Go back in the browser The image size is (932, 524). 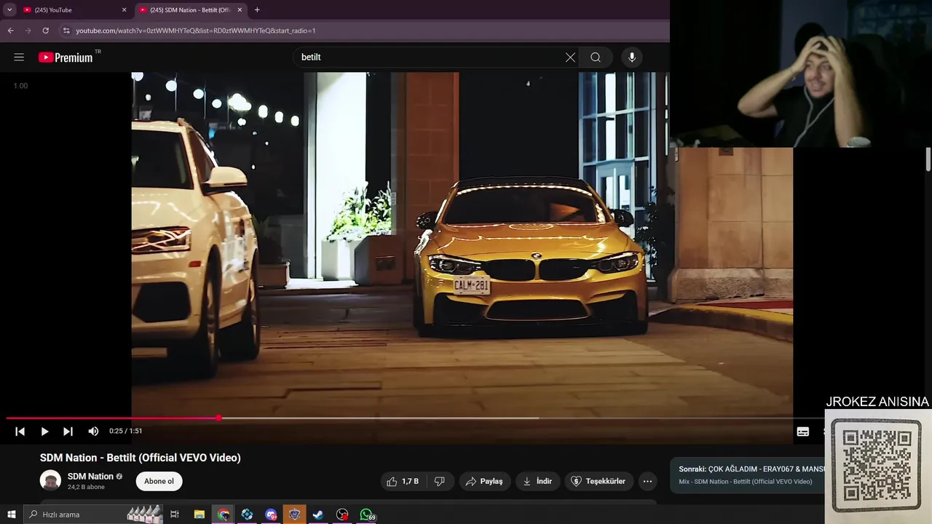[10, 31]
